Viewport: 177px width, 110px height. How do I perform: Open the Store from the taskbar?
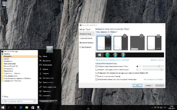point(33,108)
